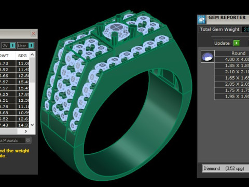
Task: Select the 2.05 X 2.05 gem row
Action: tap(232, 84)
